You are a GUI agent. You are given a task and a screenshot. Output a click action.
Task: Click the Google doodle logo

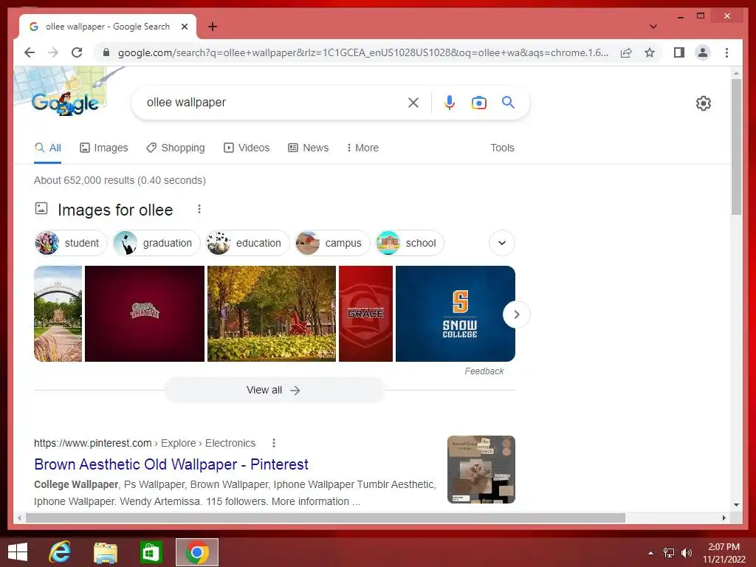(65, 102)
